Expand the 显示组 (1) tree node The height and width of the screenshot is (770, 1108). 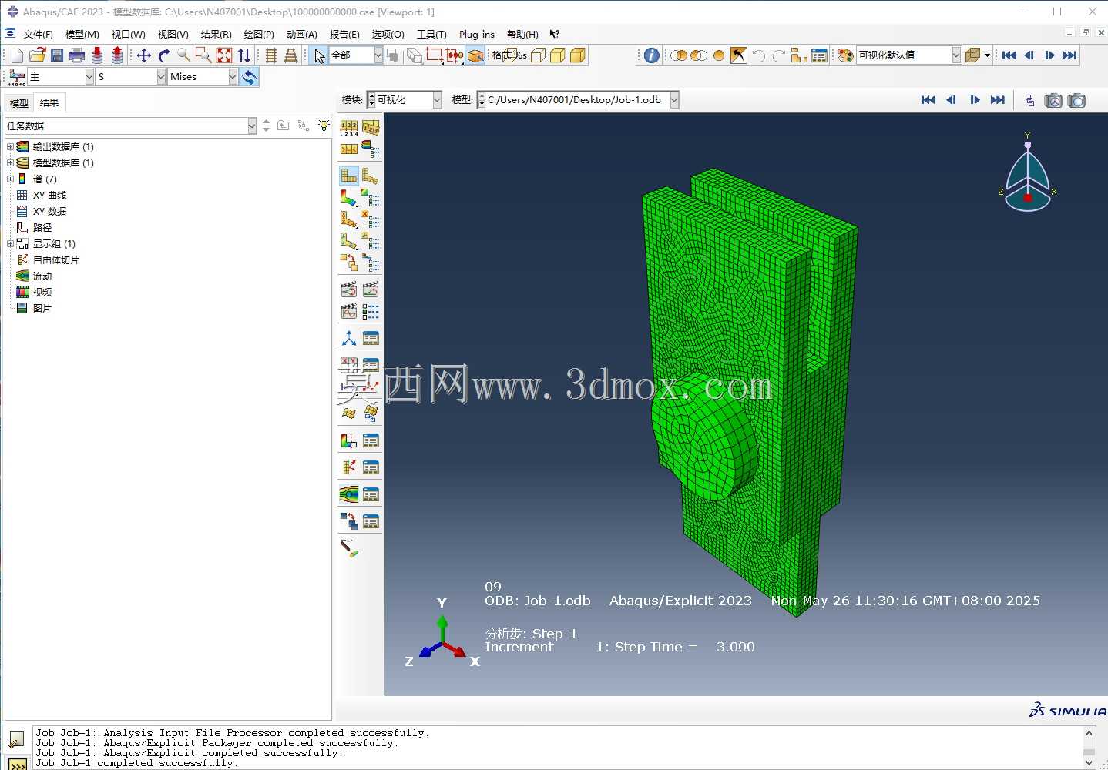point(10,243)
